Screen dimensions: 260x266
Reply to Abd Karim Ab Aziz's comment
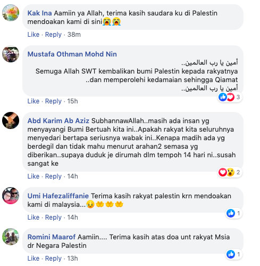tap(53, 176)
